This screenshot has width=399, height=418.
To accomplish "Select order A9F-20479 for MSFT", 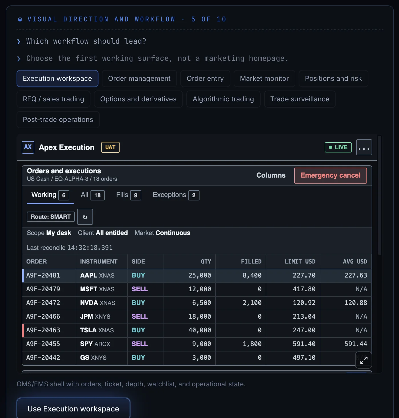I will [197, 289].
